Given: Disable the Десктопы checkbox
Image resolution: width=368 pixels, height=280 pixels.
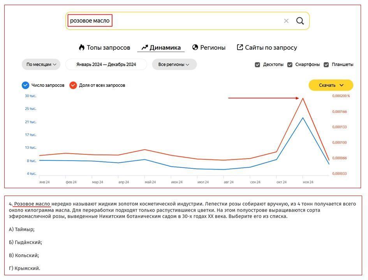Looking at the screenshot, I should click(257, 64).
